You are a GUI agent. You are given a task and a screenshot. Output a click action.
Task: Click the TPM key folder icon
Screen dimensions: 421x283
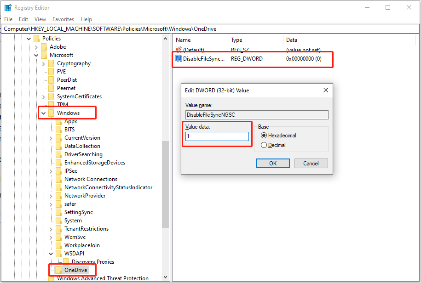coord(52,104)
